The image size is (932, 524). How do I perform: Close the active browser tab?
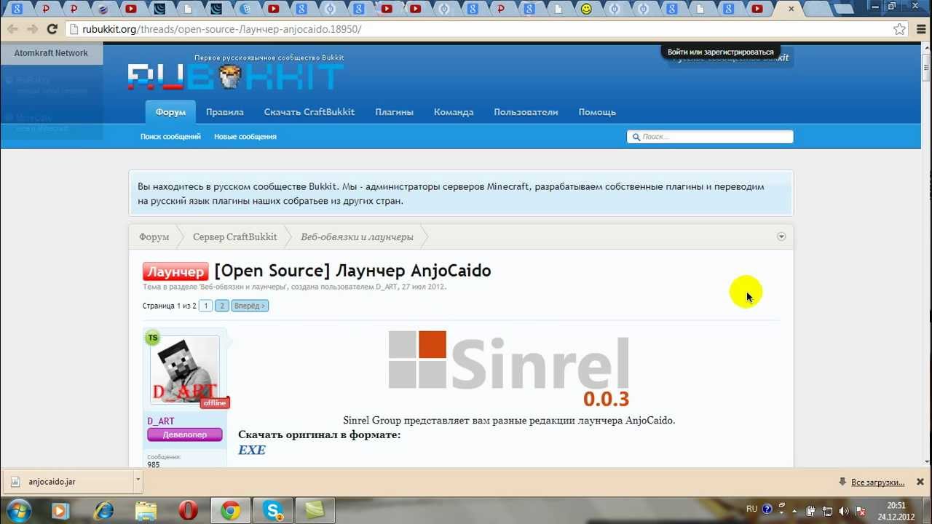(790, 9)
